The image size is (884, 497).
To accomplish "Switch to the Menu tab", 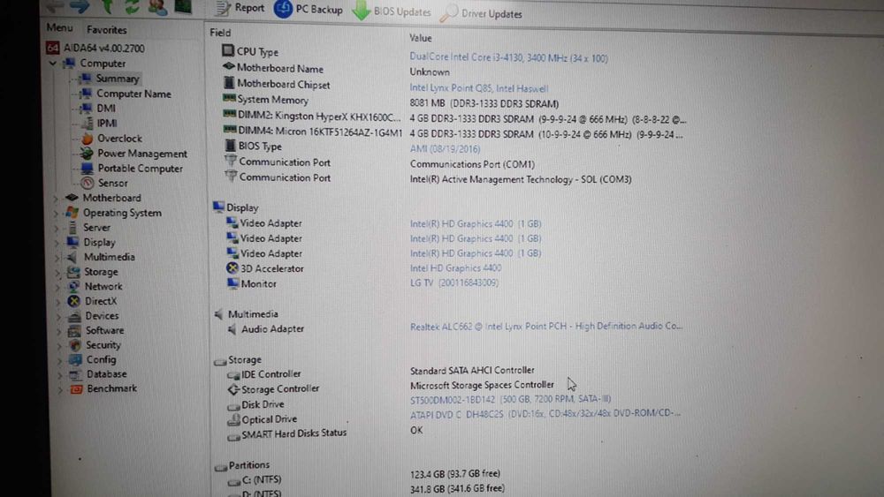I will (59, 27).
